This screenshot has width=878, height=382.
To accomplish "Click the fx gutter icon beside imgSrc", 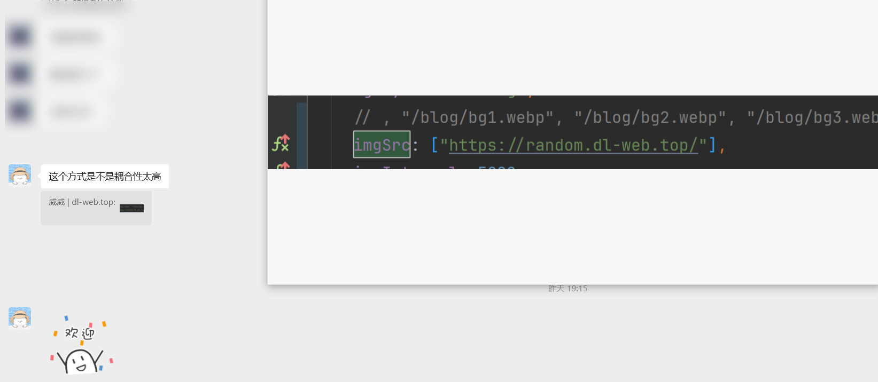I will 281,142.
